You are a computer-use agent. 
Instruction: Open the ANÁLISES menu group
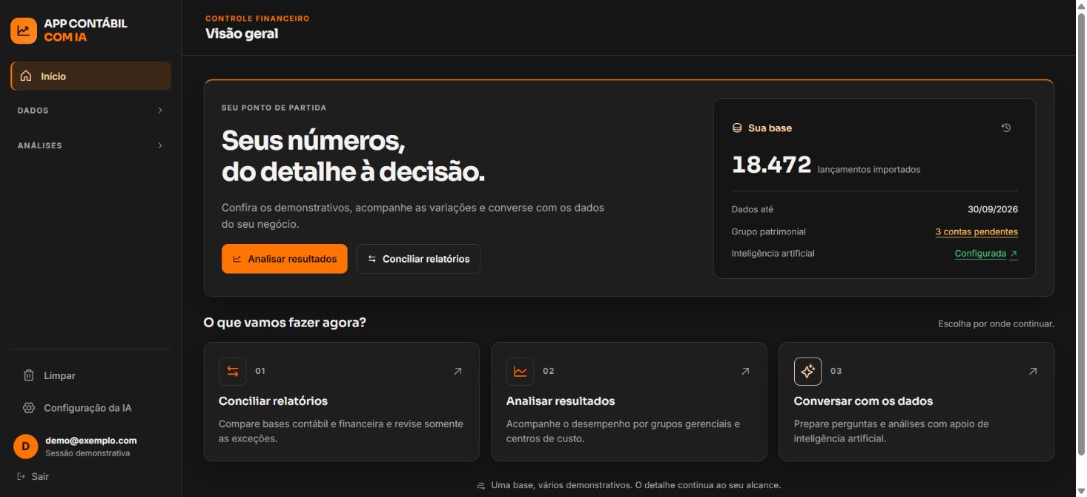90,145
